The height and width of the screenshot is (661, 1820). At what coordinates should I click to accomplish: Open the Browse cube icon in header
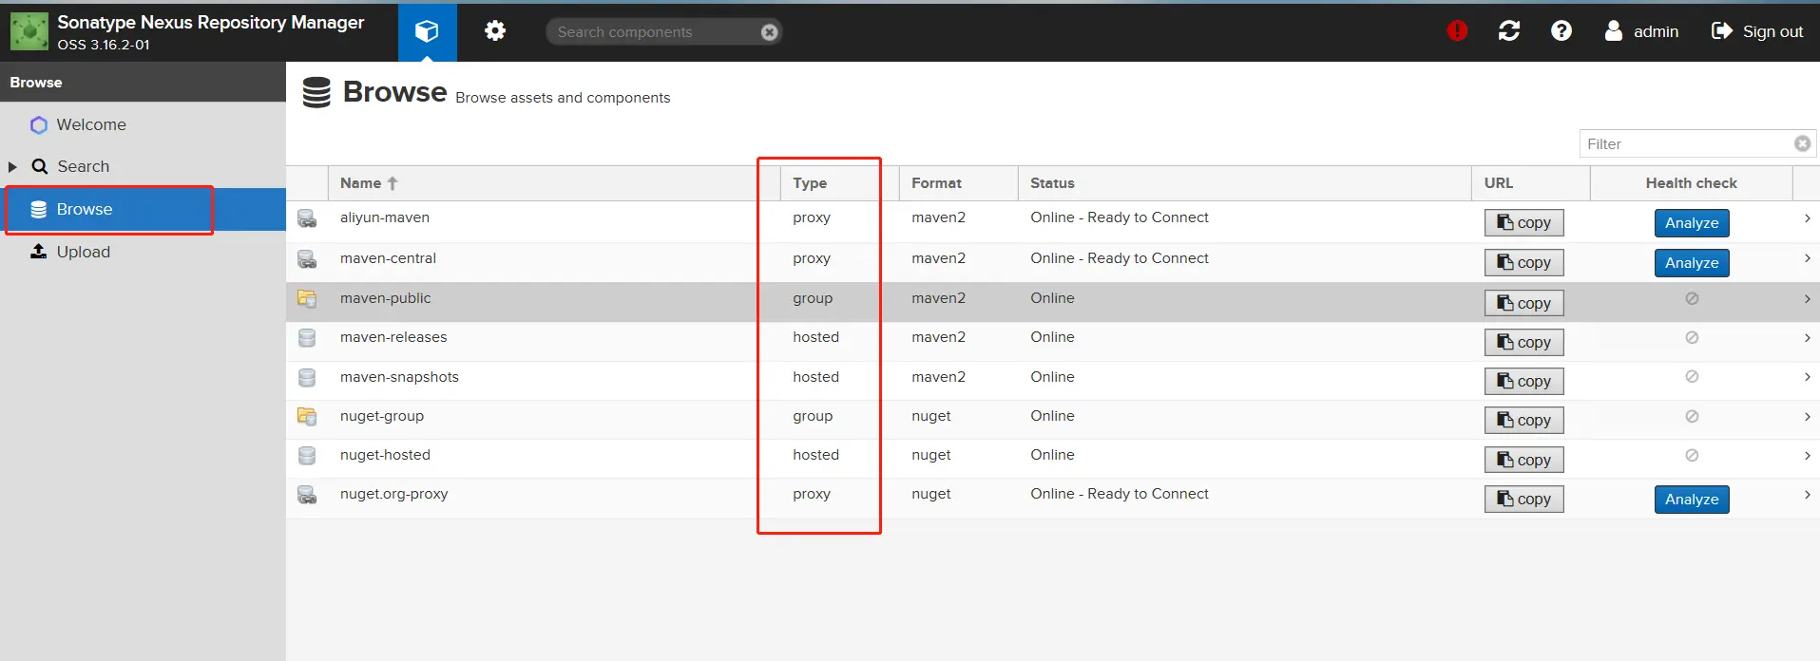point(427,31)
